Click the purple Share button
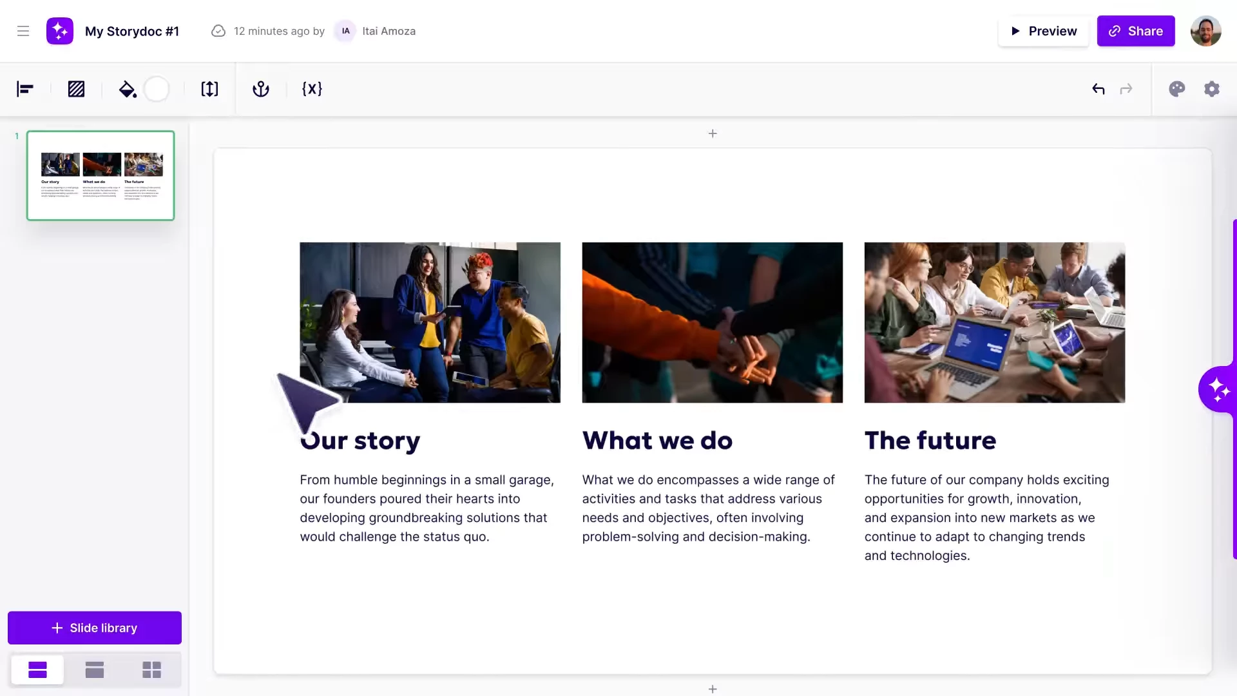Viewport: 1237px width, 696px height. tap(1136, 31)
